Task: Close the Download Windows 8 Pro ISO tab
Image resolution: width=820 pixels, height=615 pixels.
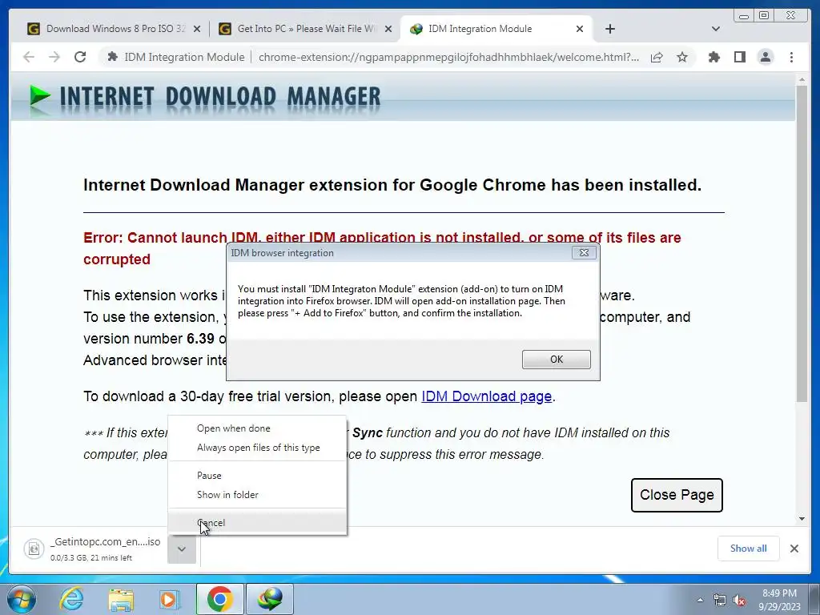Action: click(x=197, y=29)
